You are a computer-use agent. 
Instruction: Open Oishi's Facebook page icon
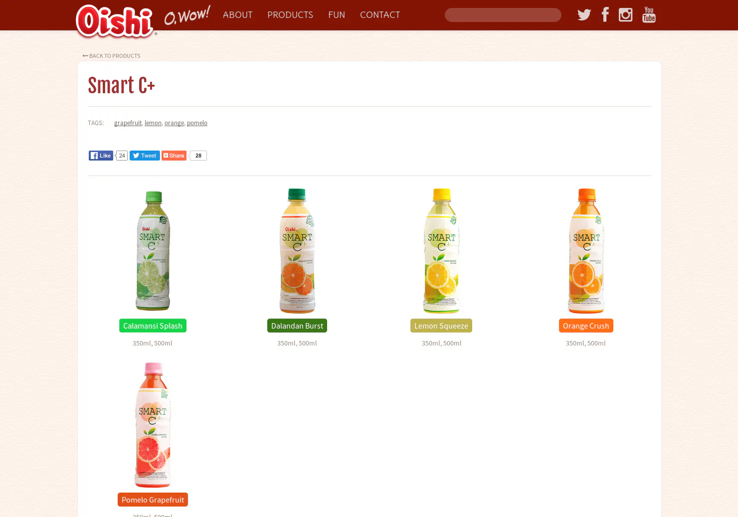[x=605, y=14]
